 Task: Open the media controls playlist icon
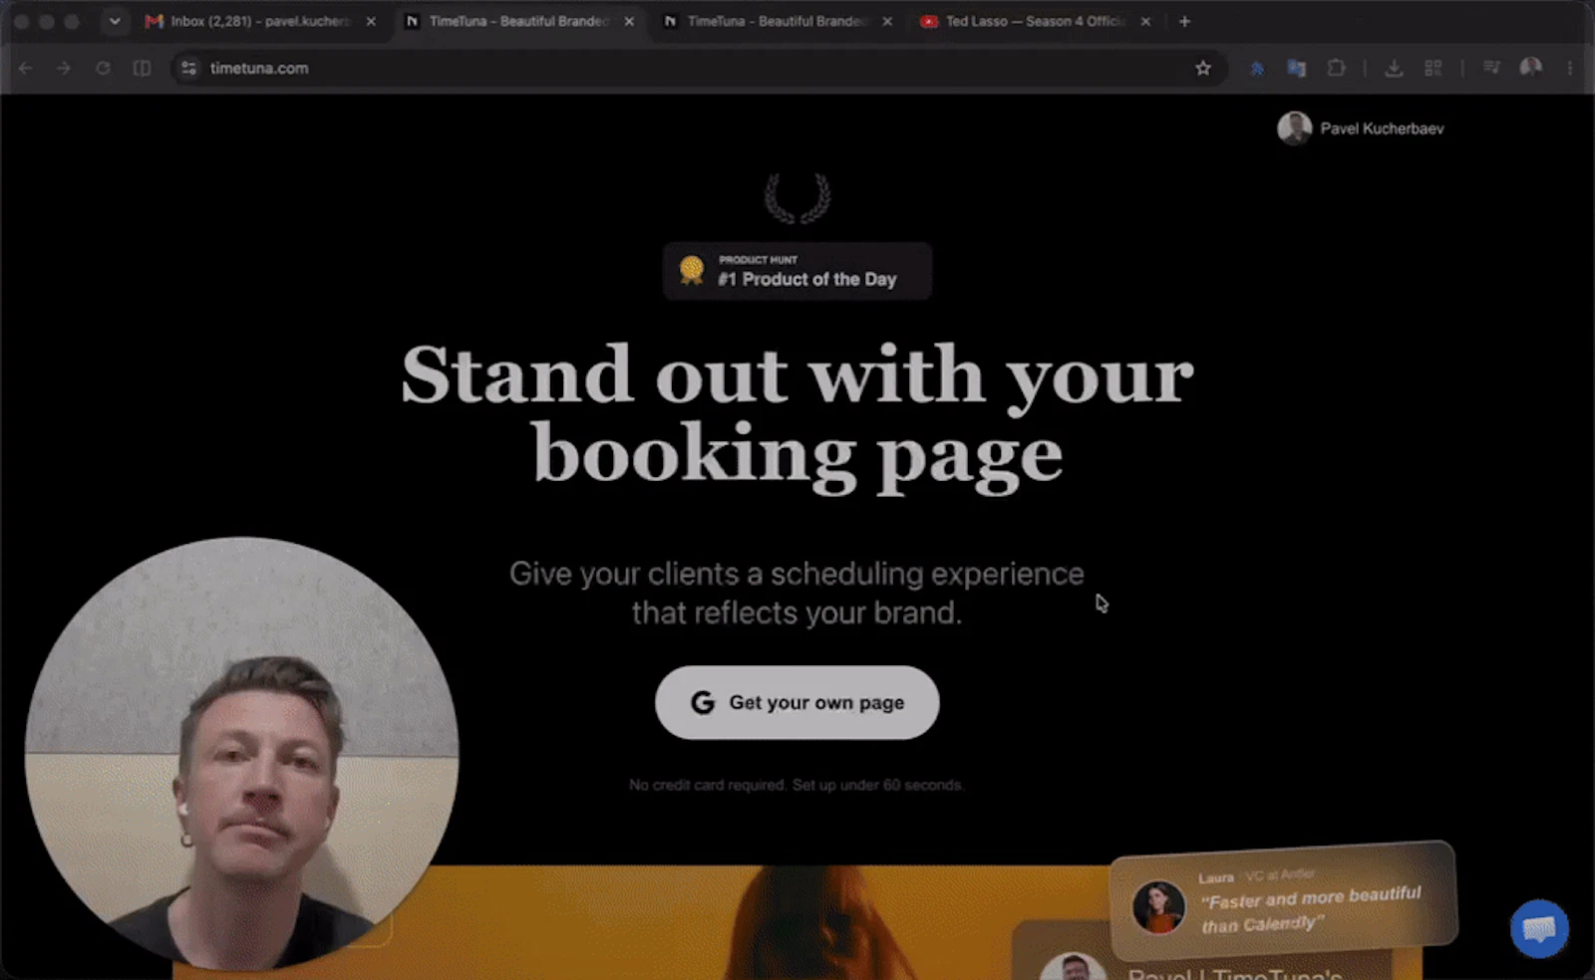[x=1491, y=68]
